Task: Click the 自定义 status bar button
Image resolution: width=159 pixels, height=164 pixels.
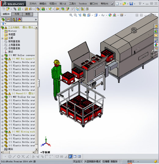Action: pyautogui.click(x=131, y=161)
